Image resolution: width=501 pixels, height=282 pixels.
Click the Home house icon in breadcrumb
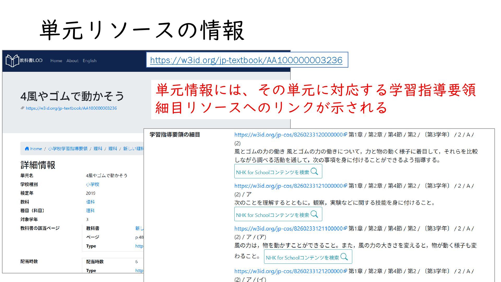pyautogui.click(x=27, y=149)
